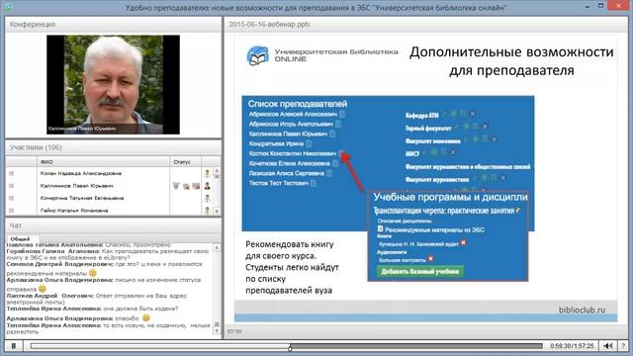Viewport: 633px width, 356px height.
Task: Delete Кафедра АТМ using its X icon
Action: [x=473, y=115]
